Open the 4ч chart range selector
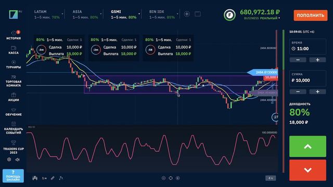Image resolution: width=333 pixels, height=187 pixels. point(271,178)
